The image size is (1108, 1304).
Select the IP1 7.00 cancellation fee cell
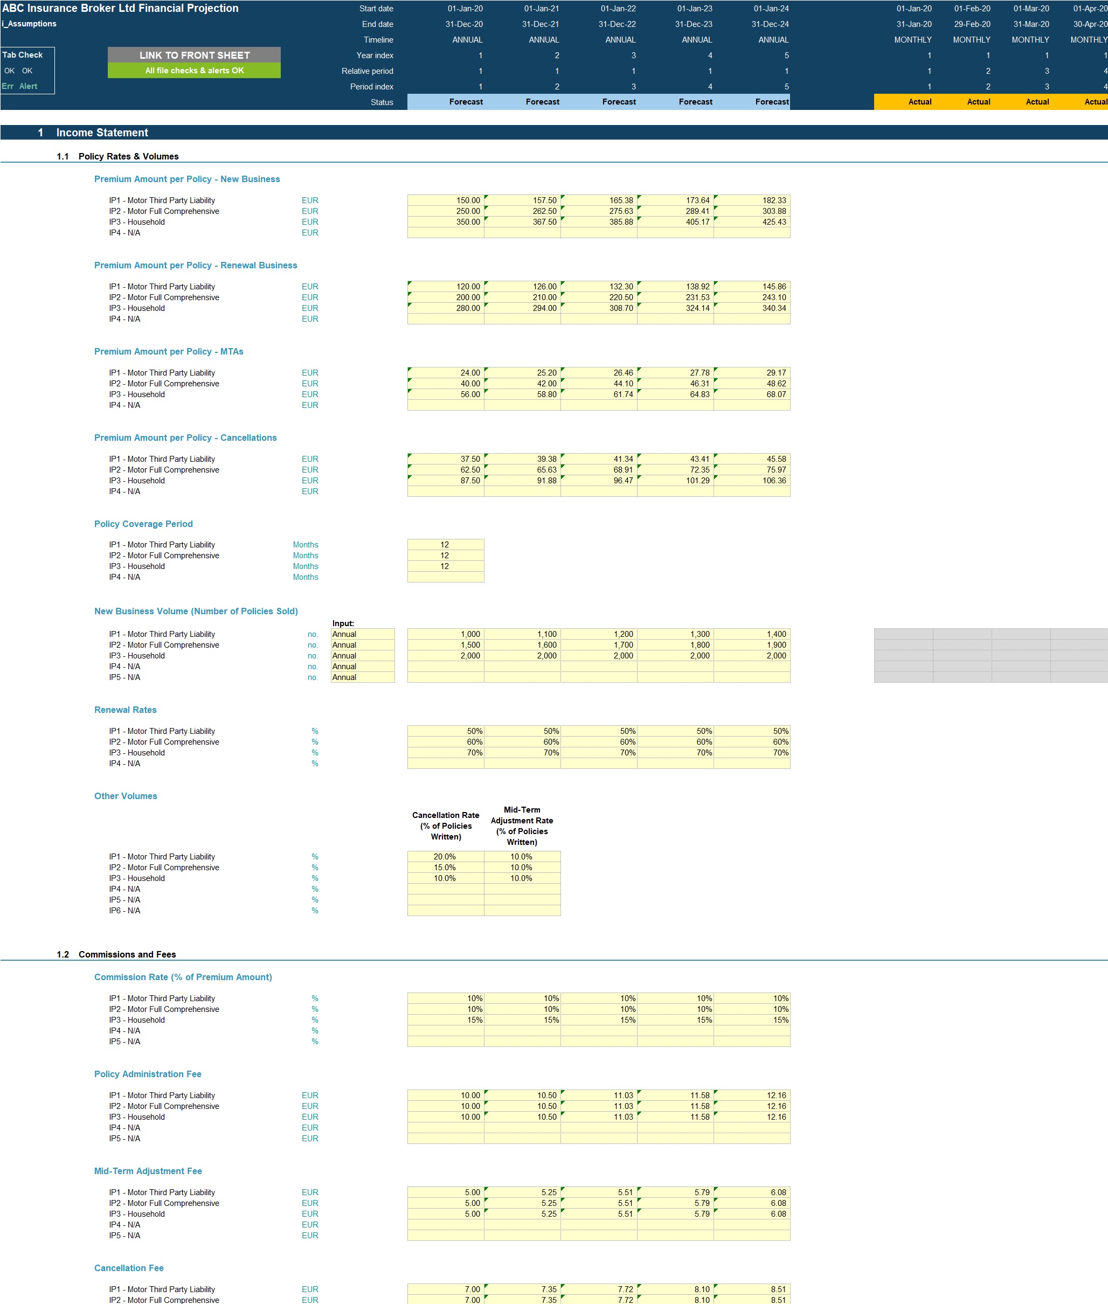pyautogui.click(x=445, y=1289)
